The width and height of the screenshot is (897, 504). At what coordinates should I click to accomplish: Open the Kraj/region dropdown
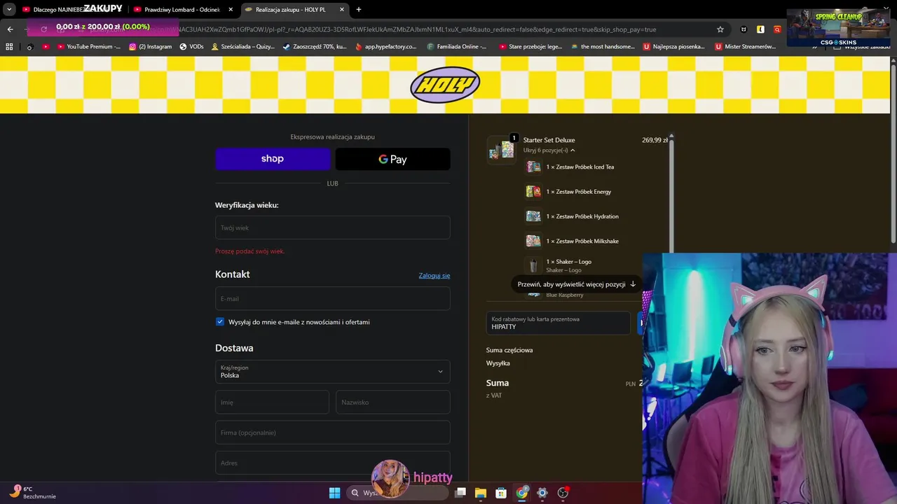point(333,371)
